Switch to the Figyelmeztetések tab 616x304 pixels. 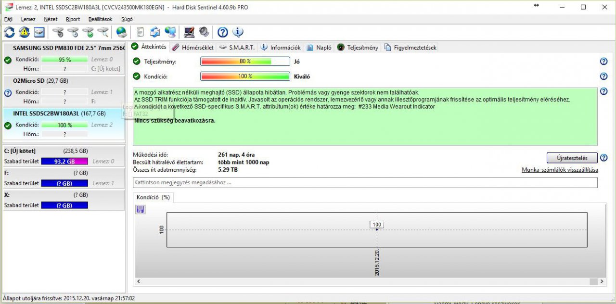[x=410, y=48]
